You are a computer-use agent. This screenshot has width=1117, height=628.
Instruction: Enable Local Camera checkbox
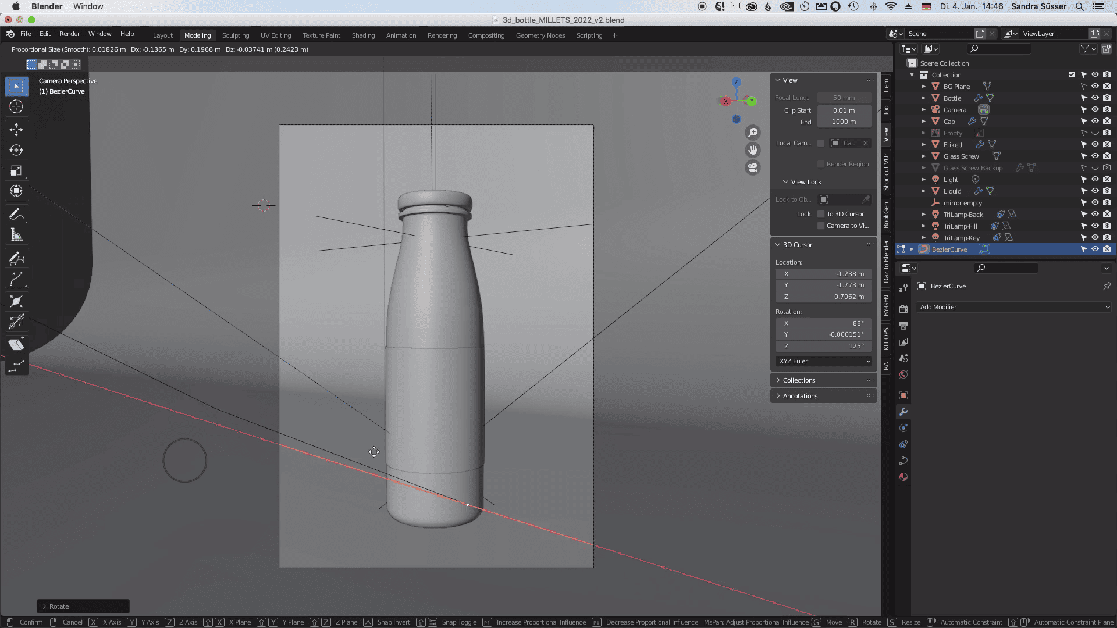(821, 143)
